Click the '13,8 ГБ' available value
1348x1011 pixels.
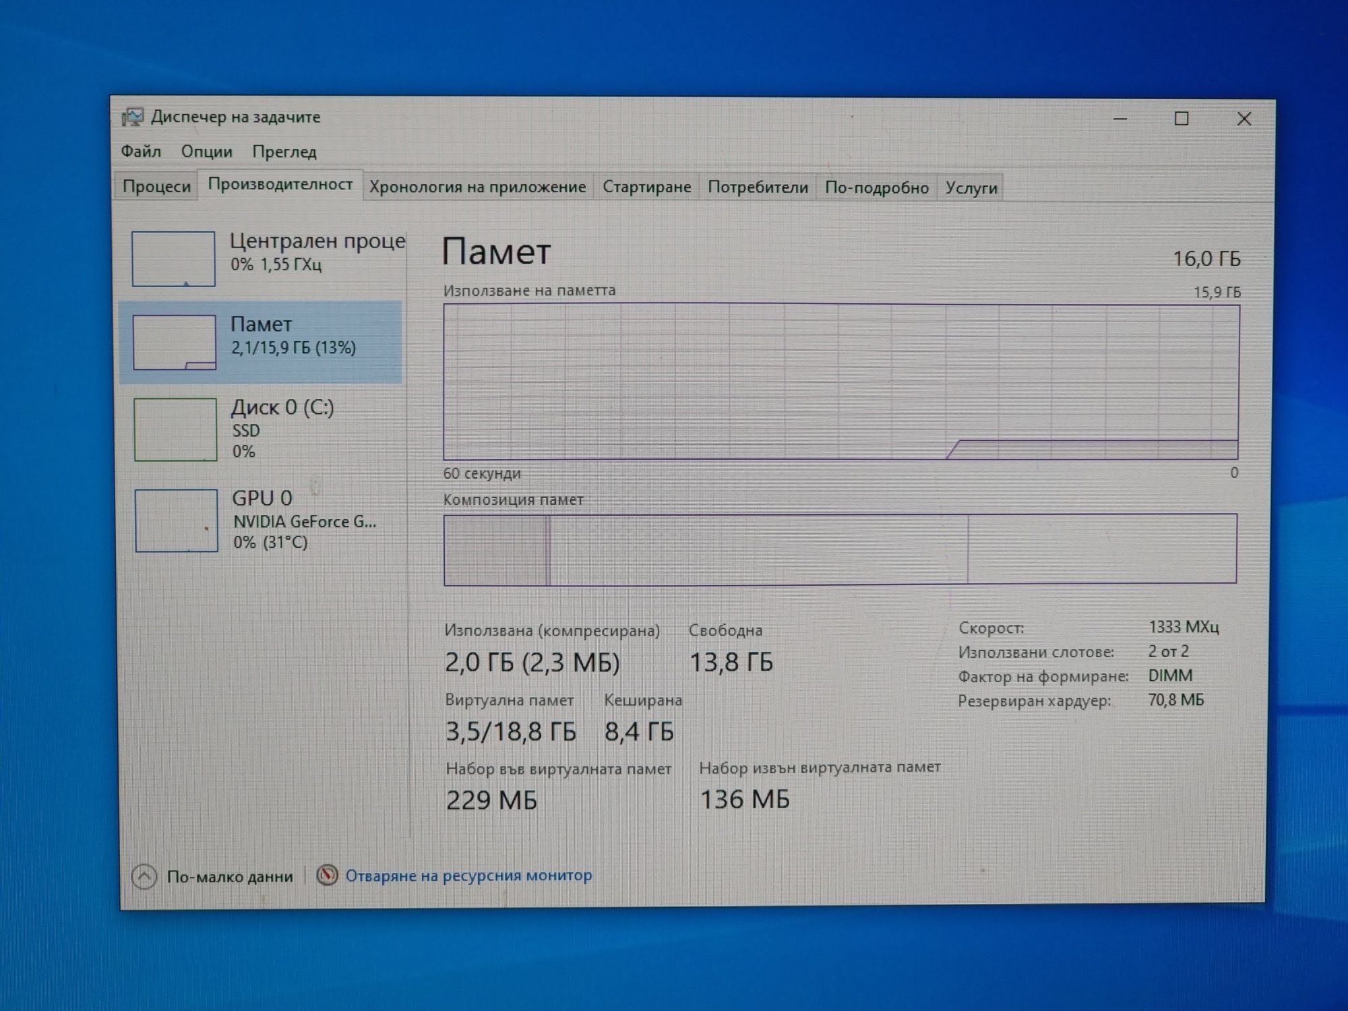pos(731,663)
